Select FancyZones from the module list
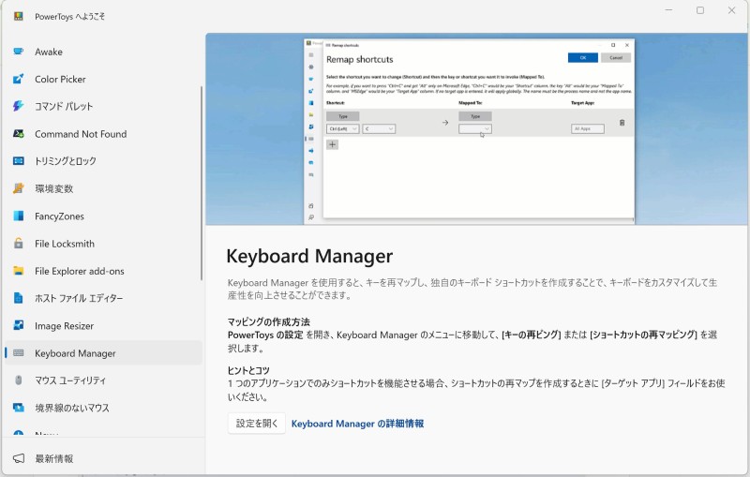750x477 pixels. 103,216
